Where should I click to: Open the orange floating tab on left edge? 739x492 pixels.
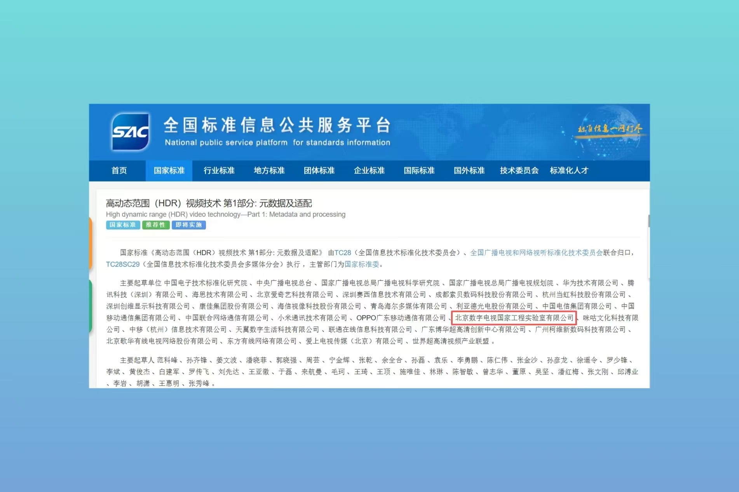tap(91, 243)
